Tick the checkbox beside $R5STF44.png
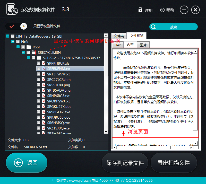Image resolution: width=206 pixels, height=184 pixels. pyautogui.click(x=38, y=85)
